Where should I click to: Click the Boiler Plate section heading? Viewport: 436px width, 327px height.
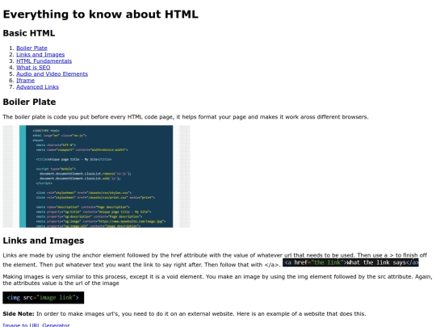coord(29,102)
